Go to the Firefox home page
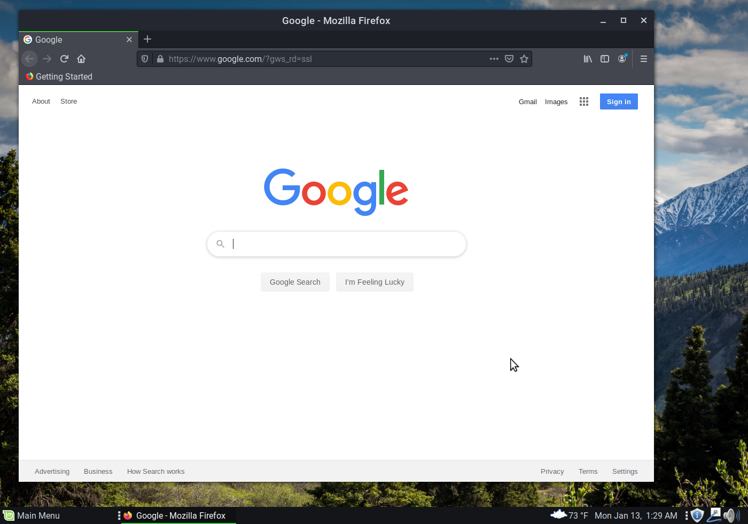This screenshot has height=524, width=748. tap(81, 59)
